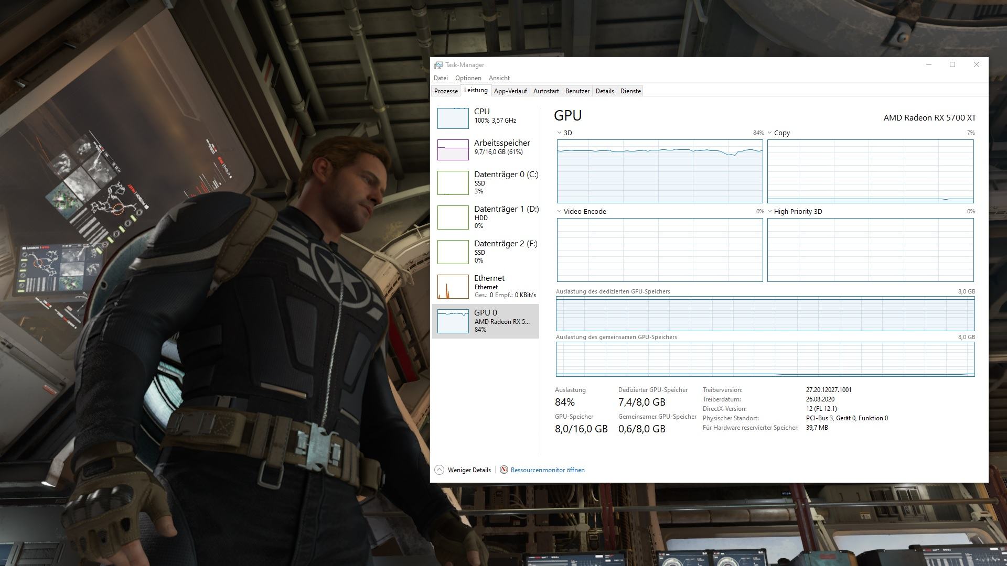Click the Task-Manager title bar icon
1007x566 pixels.
438,65
